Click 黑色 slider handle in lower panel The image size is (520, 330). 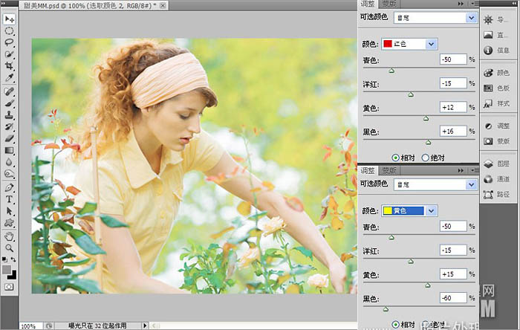(x=386, y=309)
